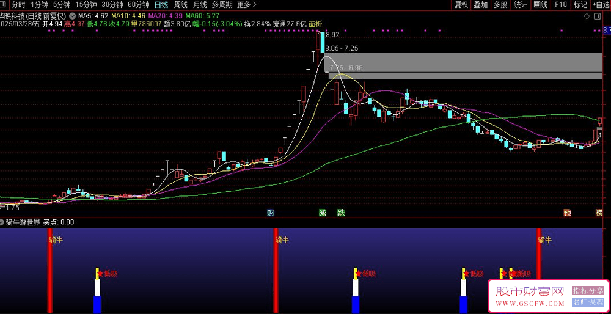This screenshot has width=611, height=314.
Task: Click the 标记 mark button
Action: (x=580, y=5)
